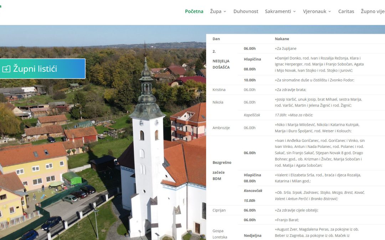Screen dimensions: 385x240
Task: Select '+Ivan i Anđelka Goričanec' intention text
Action: coord(320,153)
